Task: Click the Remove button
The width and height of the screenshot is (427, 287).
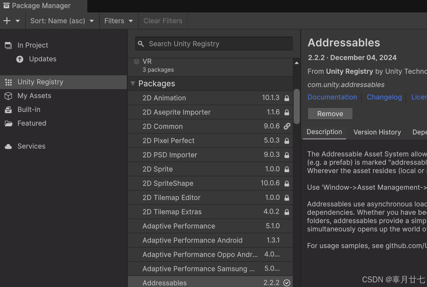Action: (x=330, y=114)
